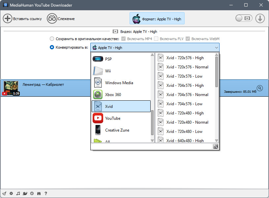
Task: Click the Ленинград — Кабриолет video thumbnail
Action: (x=11, y=88)
